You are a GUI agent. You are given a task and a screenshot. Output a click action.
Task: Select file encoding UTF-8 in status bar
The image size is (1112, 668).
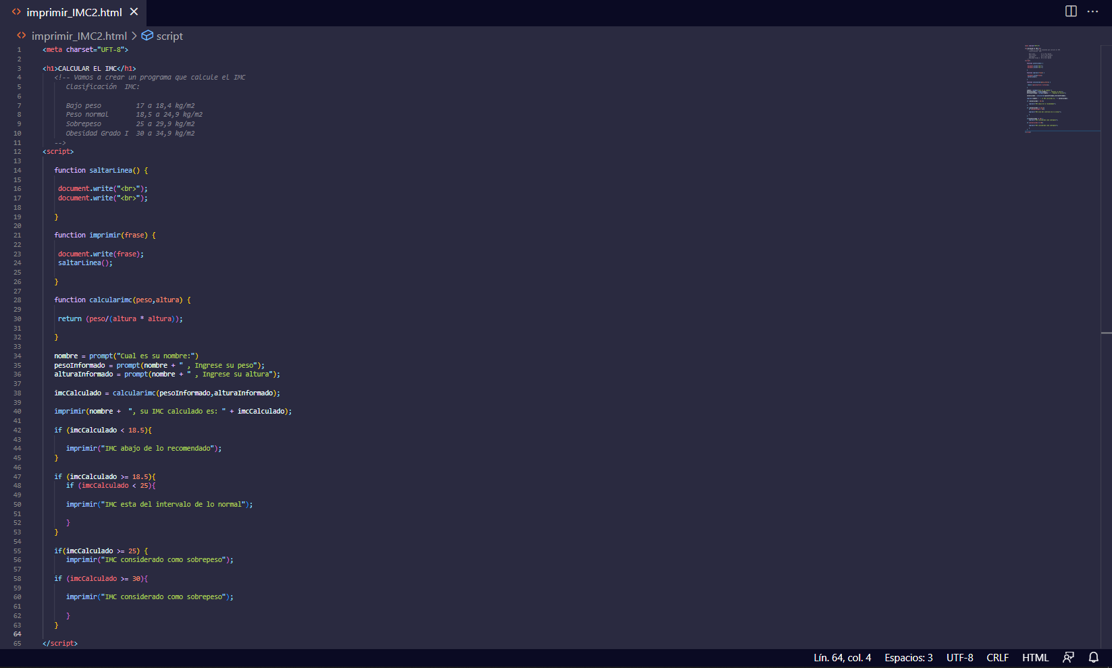959,658
